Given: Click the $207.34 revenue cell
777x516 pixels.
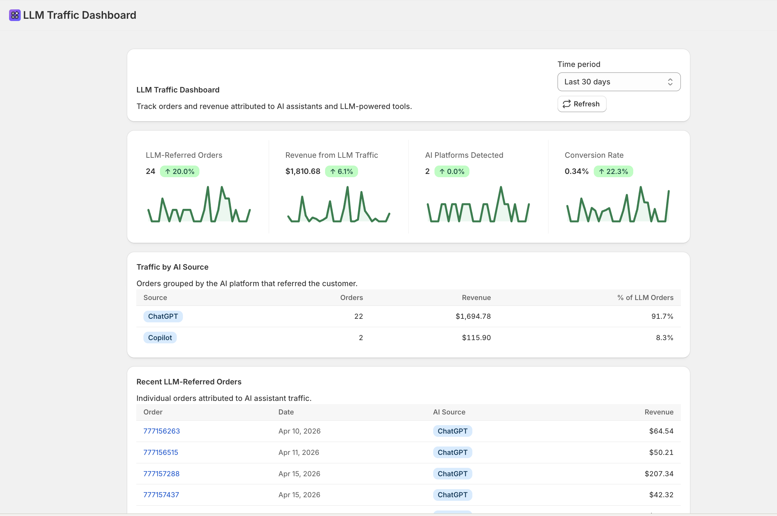Looking at the screenshot, I should tap(659, 474).
